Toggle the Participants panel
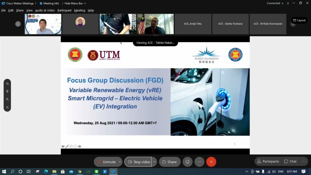This screenshot has height=175, width=311. click(268, 162)
